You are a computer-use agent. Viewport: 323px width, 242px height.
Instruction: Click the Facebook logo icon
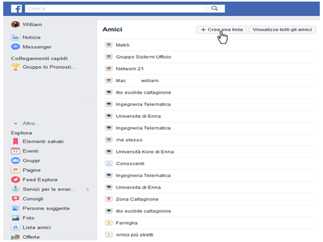tap(17, 9)
